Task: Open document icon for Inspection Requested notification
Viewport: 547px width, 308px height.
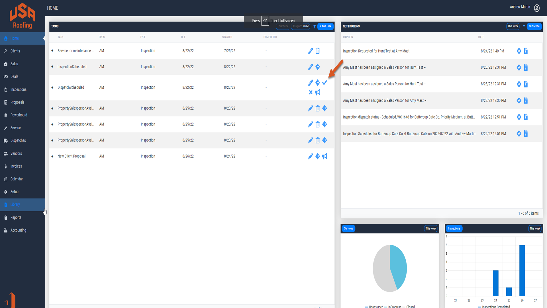Action: point(526,51)
